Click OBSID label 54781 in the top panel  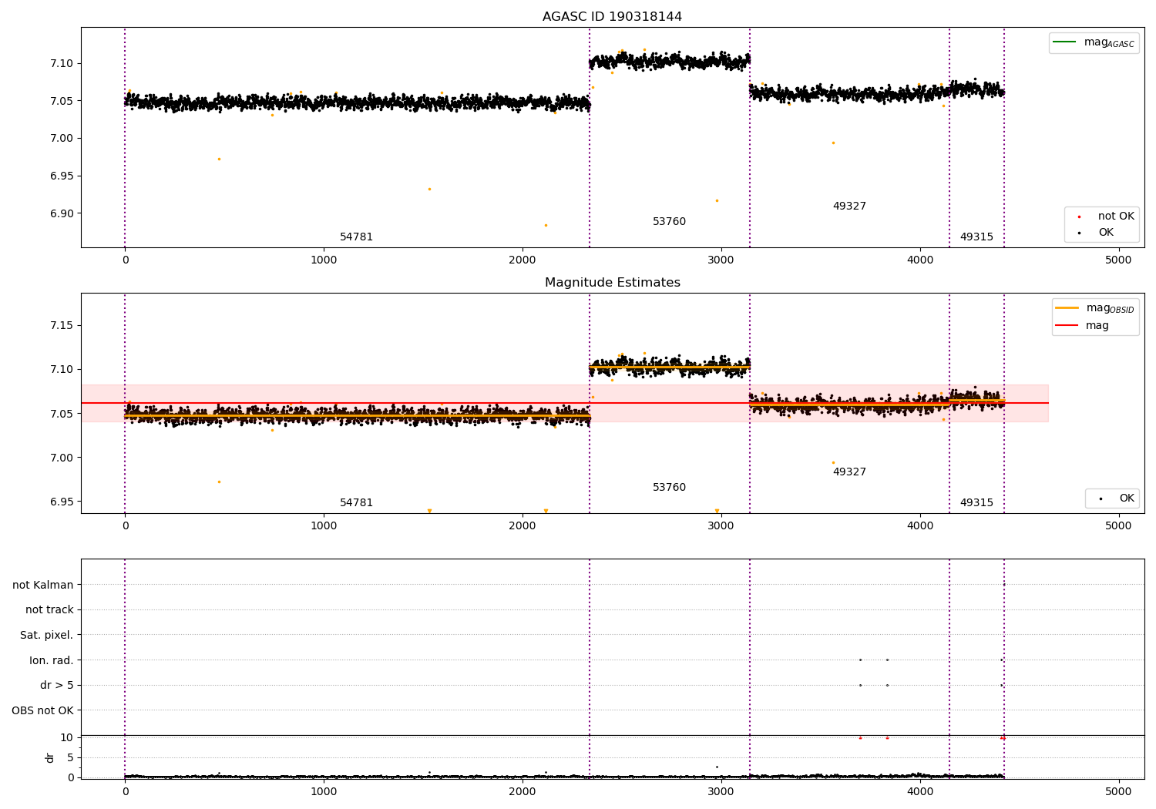356,237
